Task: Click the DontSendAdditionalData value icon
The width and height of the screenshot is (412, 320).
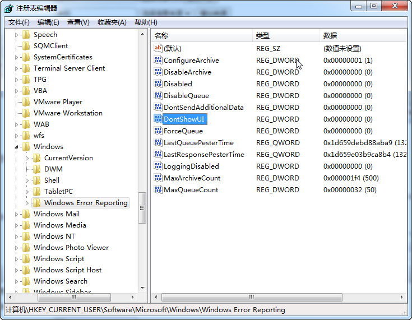Action: pos(158,107)
